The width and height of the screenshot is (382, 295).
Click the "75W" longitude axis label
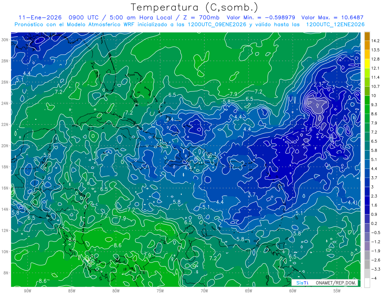(160, 291)
